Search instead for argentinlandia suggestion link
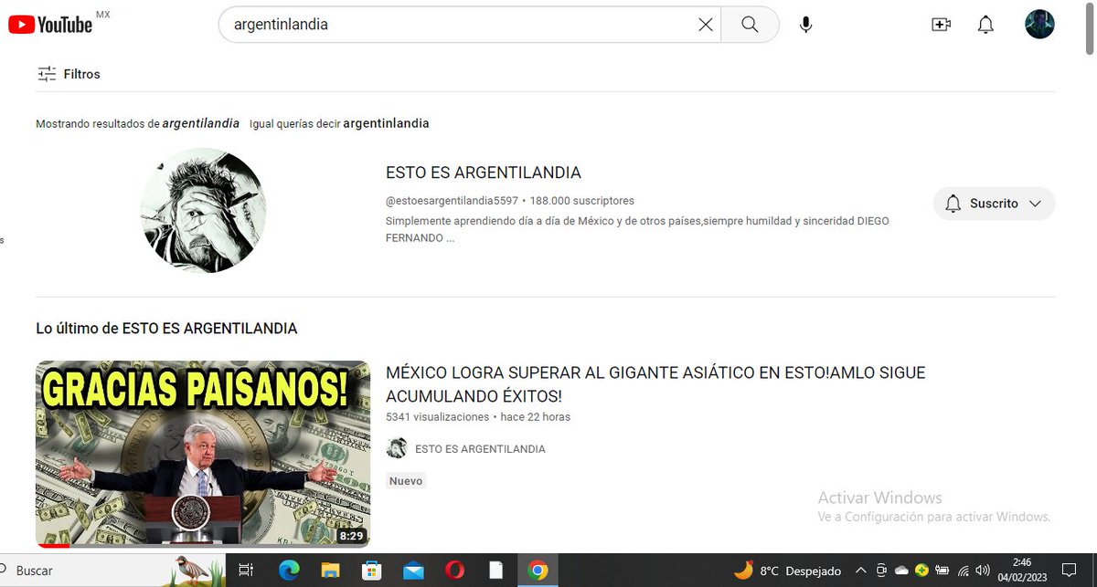 click(386, 123)
